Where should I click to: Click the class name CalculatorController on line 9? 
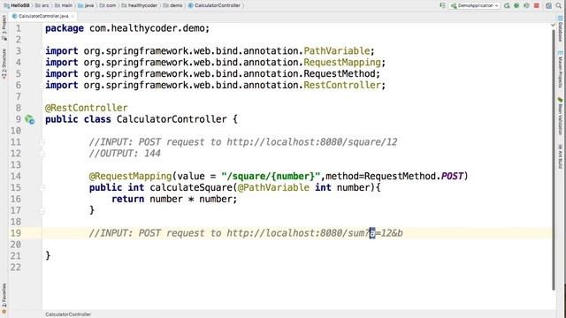click(172, 119)
